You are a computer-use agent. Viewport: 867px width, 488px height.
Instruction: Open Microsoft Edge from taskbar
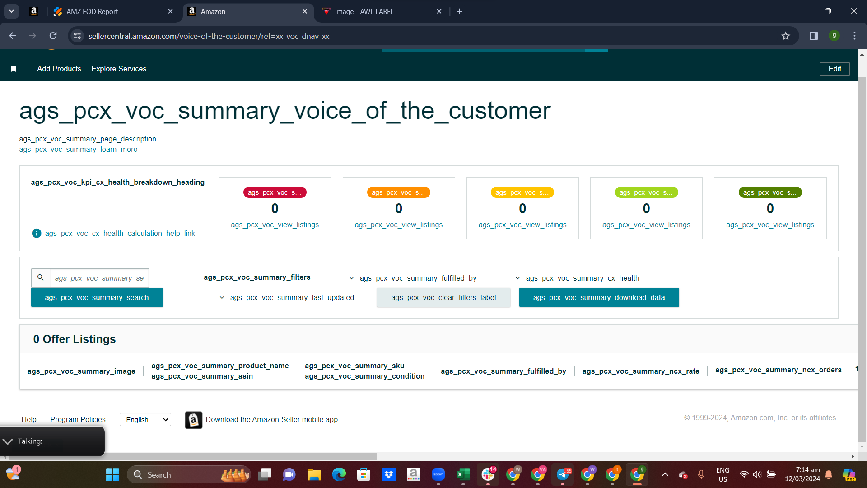coord(339,474)
